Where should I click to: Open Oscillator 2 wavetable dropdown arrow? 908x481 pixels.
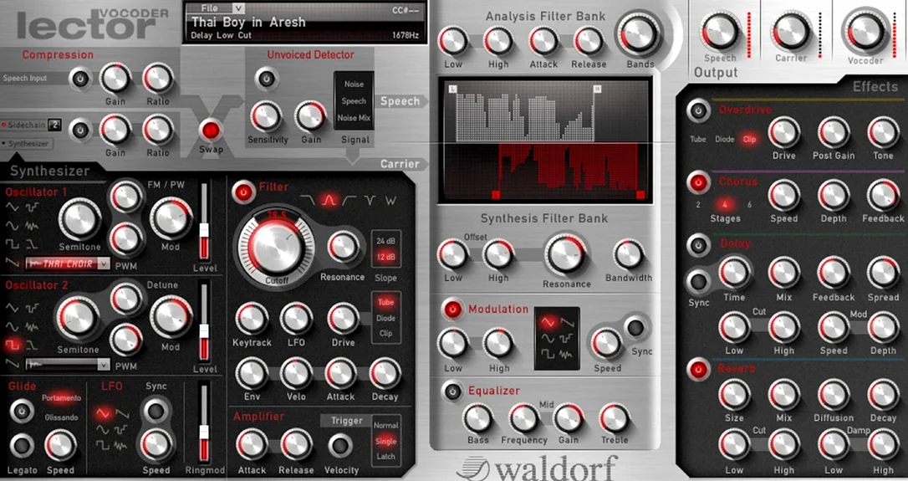(103, 365)
